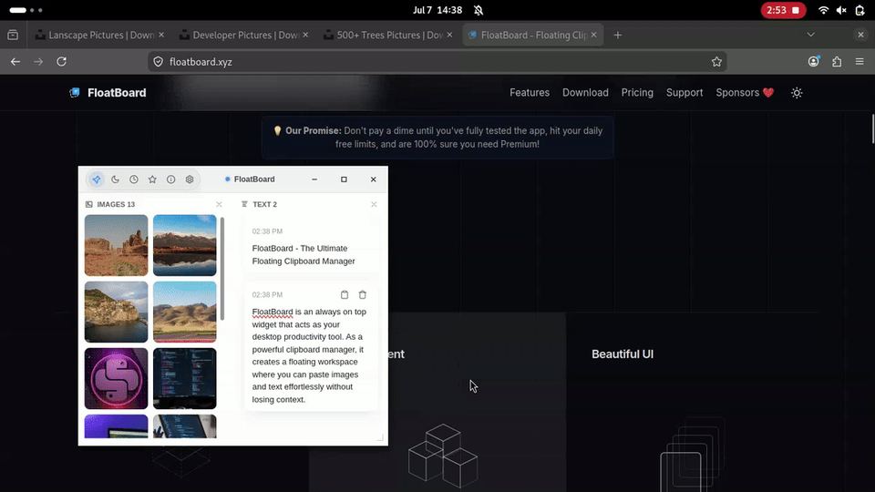Click the muted volume icon
The height and width of the screenshot is (492, 875).
click(x=841, y=10)
